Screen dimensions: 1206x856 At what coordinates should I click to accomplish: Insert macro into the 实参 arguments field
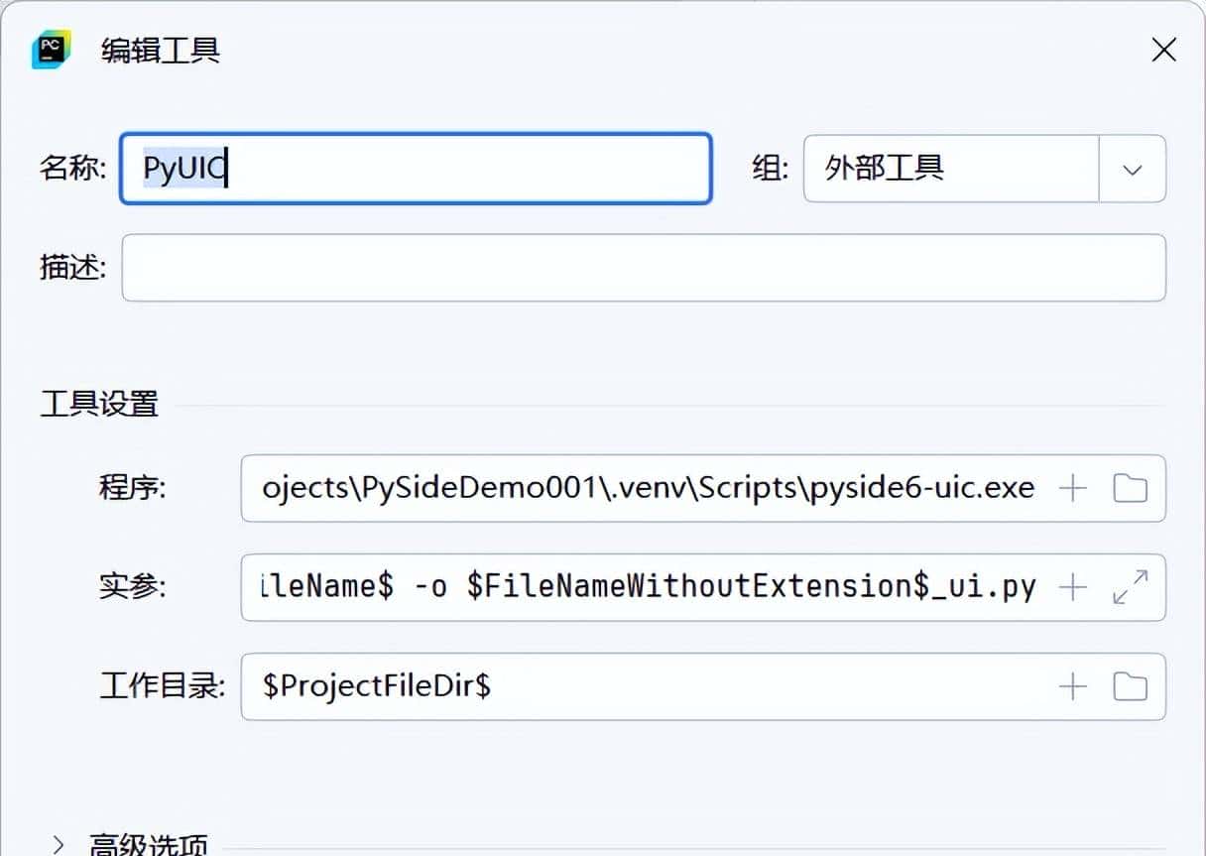(x=1072, y=587)
